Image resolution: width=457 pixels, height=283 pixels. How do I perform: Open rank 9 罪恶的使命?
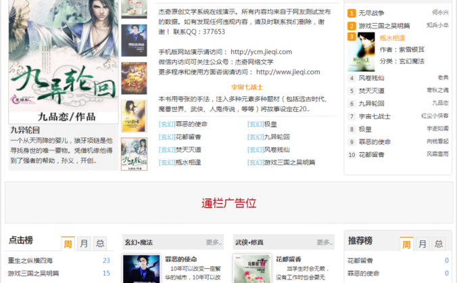pos(375,142)
